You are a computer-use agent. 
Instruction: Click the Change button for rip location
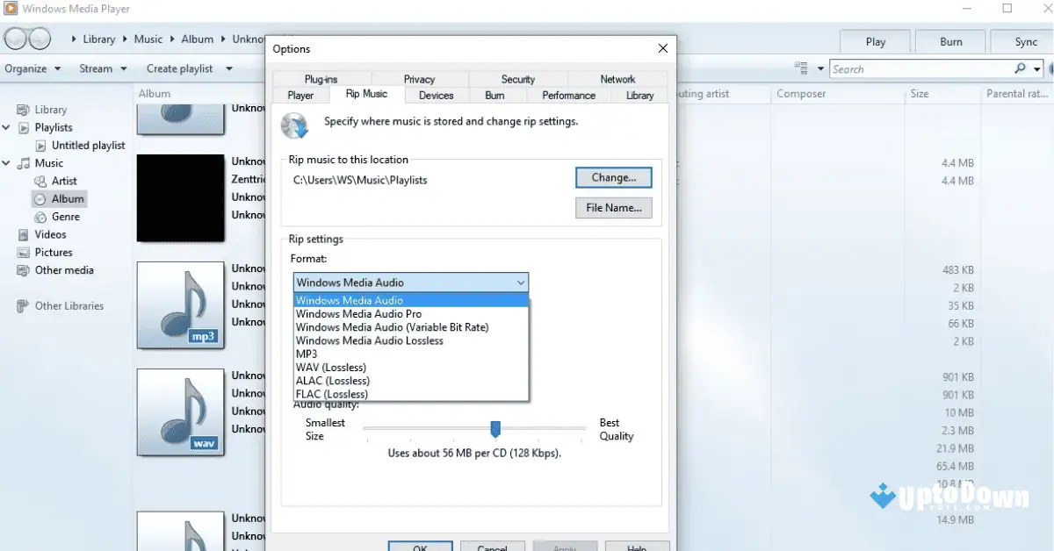click(x=613, y=177)
